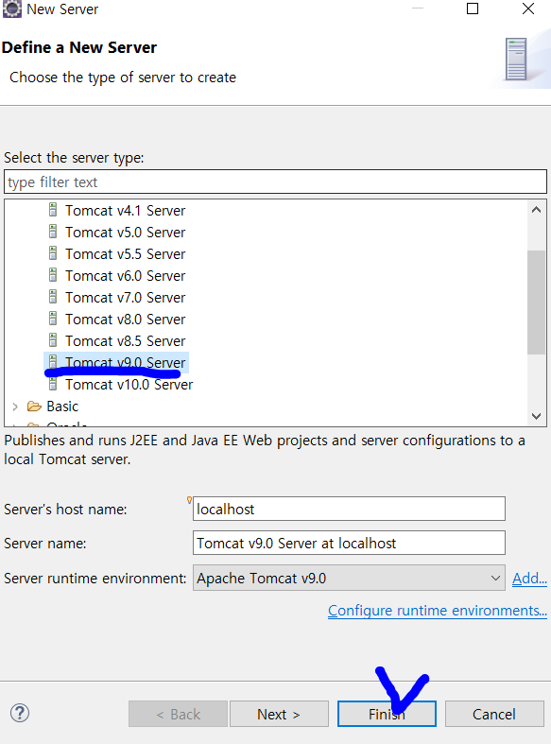Select Tomcat v7.0 Server entry
This screenshot has width=551, height=744.
click(125, 298)
